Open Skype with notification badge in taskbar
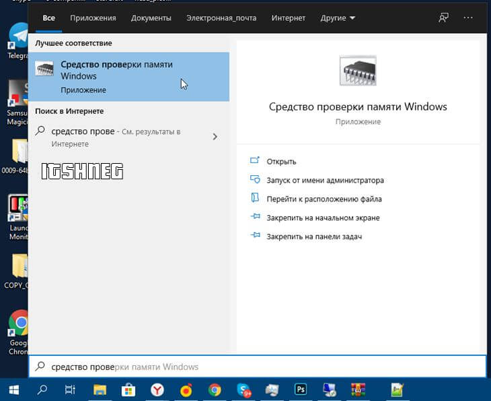The width and height of the screenshot is (491, 401). pos(244,390)
